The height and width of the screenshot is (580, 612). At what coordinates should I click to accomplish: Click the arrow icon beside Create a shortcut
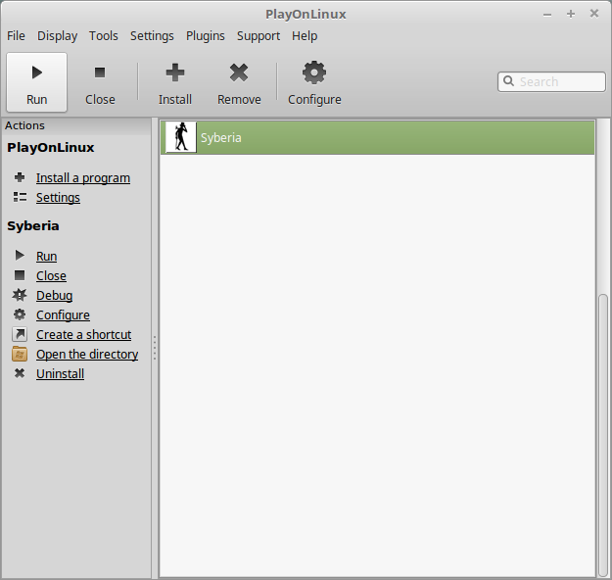(20, 334)
